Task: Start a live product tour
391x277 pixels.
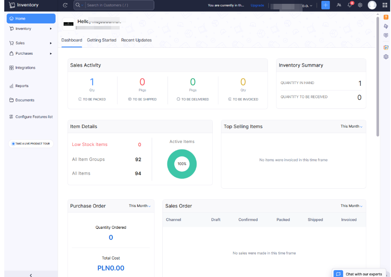Action: (31, 143)
